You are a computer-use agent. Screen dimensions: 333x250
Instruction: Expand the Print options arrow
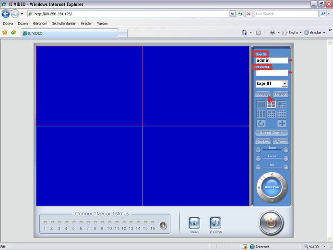point(279,33)
